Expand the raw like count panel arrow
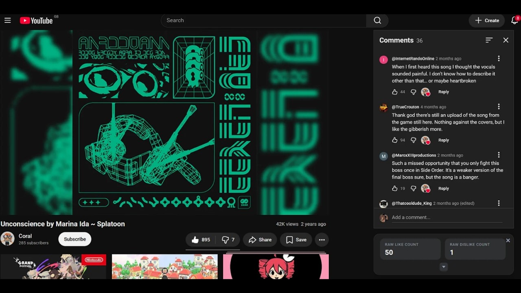The width and height of the screenshot is (521, 293). tap(444, 267)
